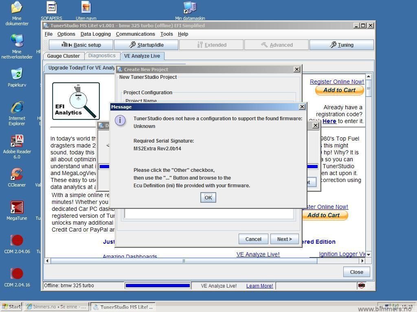Open the VE Analyze Live! link
The image size is (417, 312).
click(258, 254)
